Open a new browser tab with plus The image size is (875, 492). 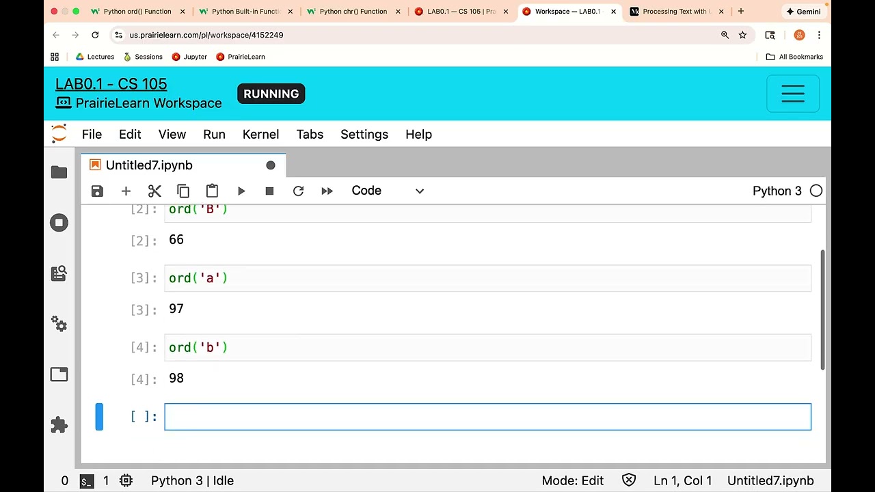pyautogui.click(x=741, y=12)
